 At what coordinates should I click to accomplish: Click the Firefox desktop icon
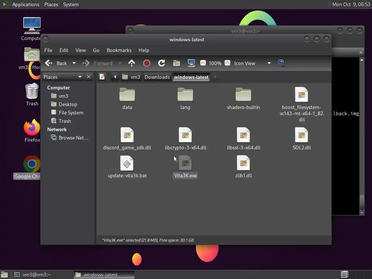(x=32, y=131)
